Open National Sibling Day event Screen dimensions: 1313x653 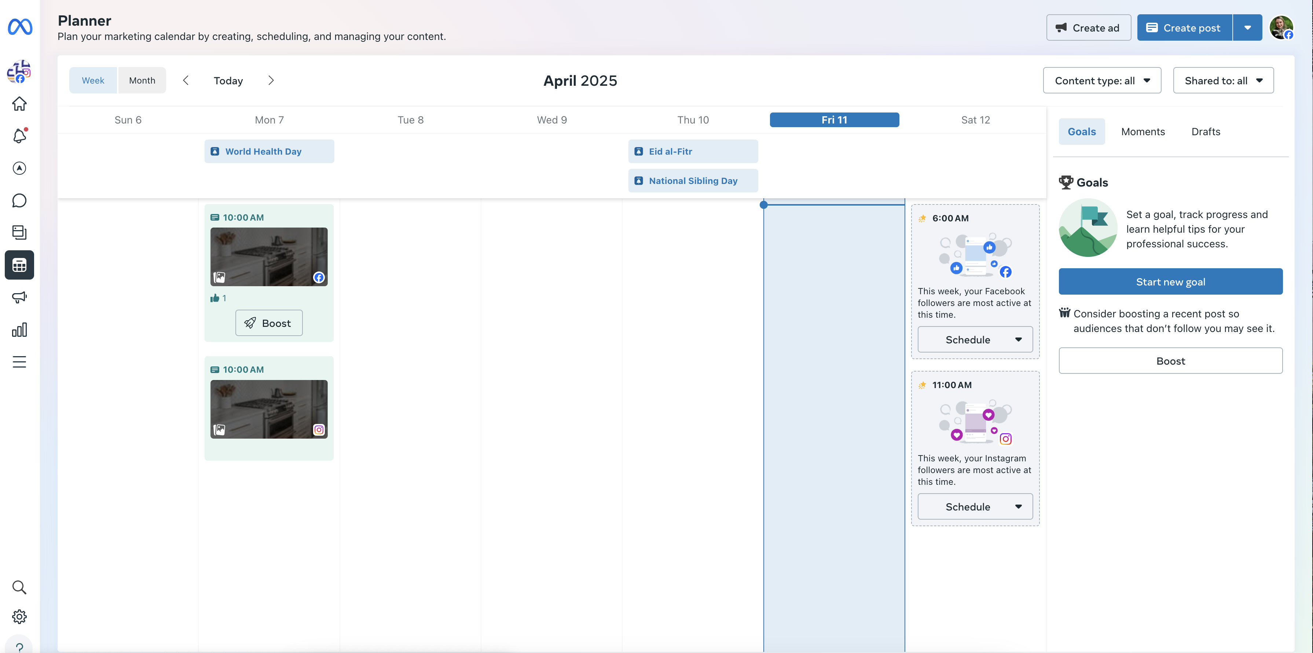tap(693, 181)
